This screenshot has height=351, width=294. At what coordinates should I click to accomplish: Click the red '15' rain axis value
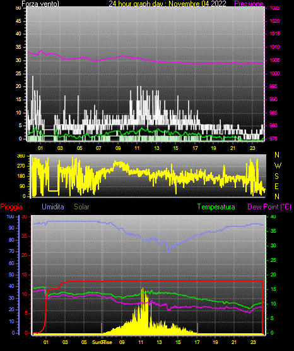(x=25, y=274)
